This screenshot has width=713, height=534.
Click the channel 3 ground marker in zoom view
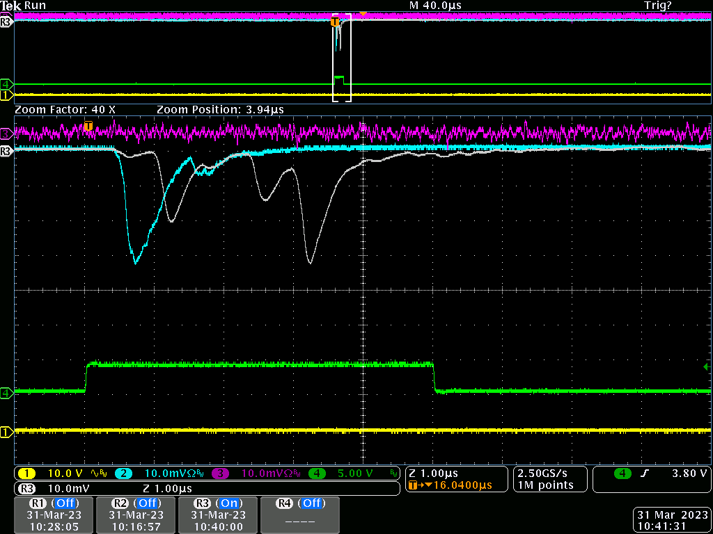[x=7, y=133]
